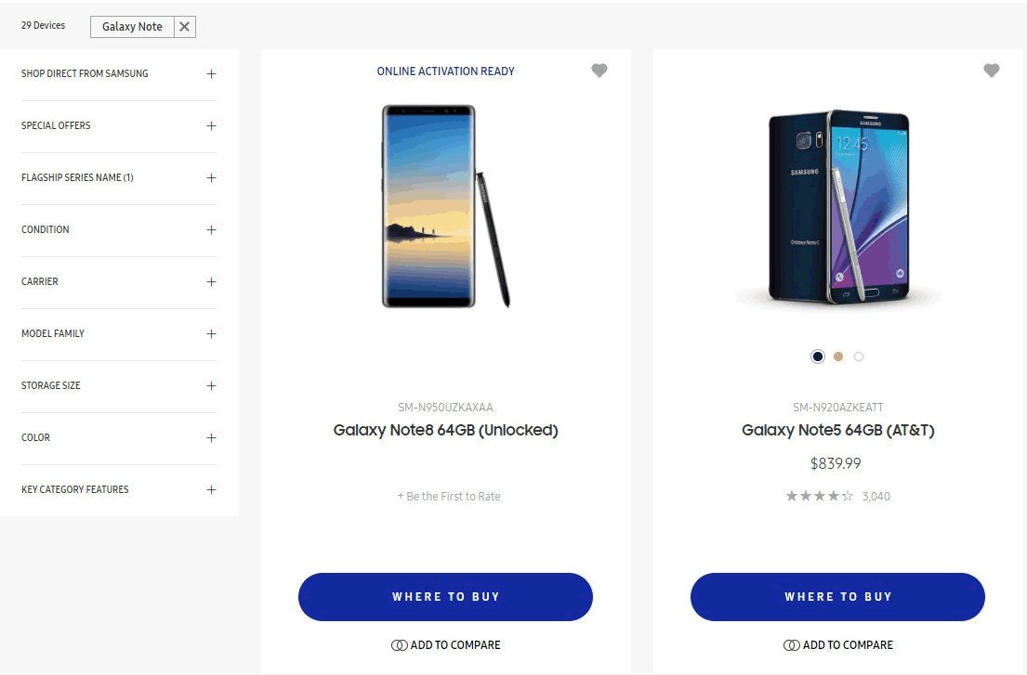Favorite the Galaxy Note8 with the heart icon
The height and width of the screenshot is (675, 1027).
pyautogui.click(x=599, y=70)
